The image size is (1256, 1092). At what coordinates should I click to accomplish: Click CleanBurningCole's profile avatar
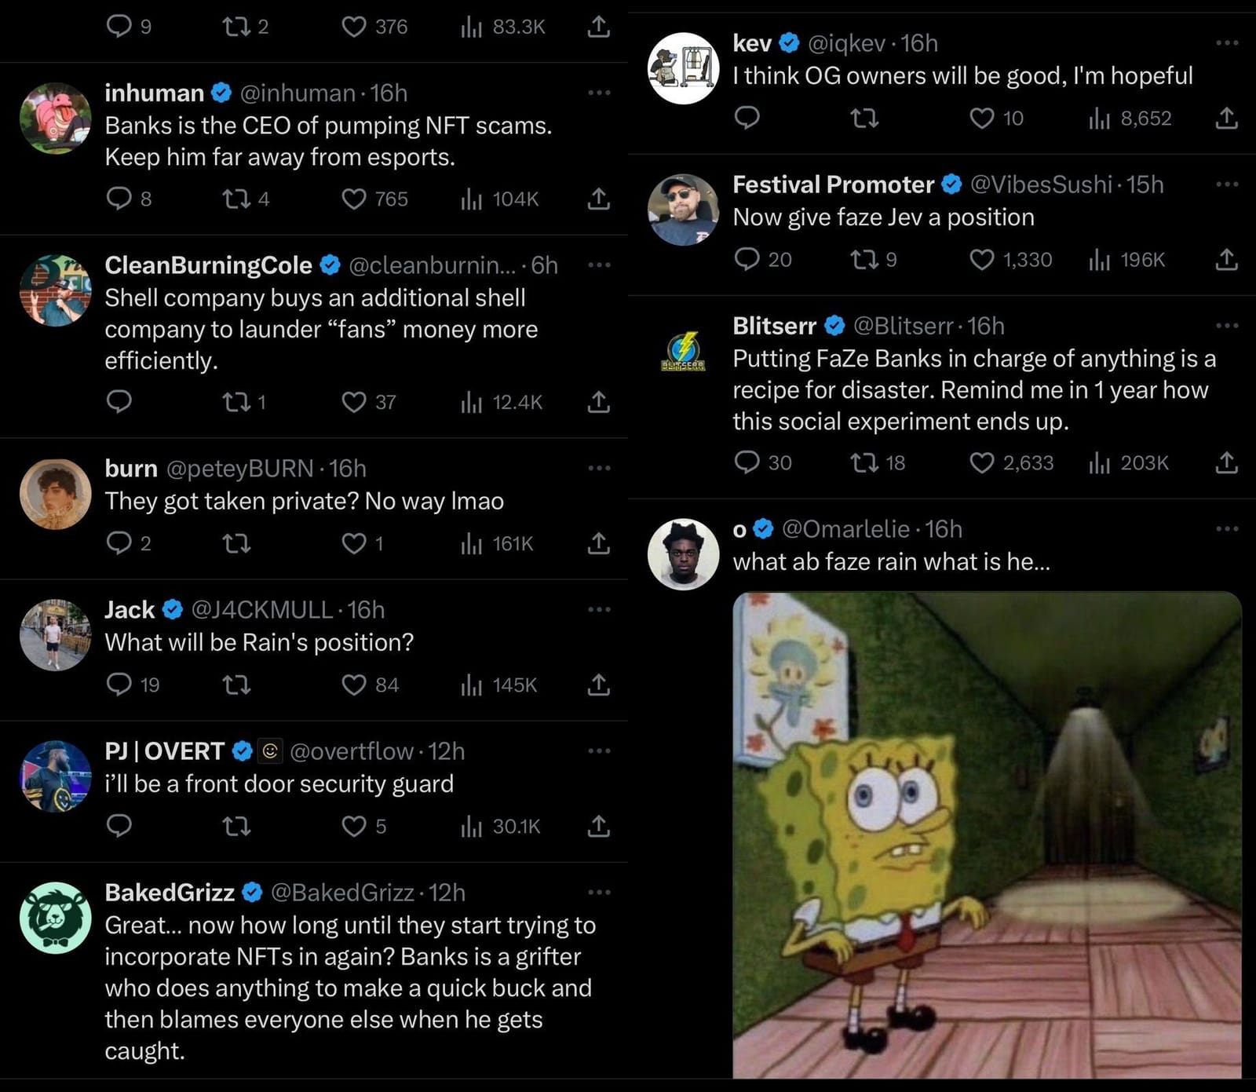click(x=55, y=290)
